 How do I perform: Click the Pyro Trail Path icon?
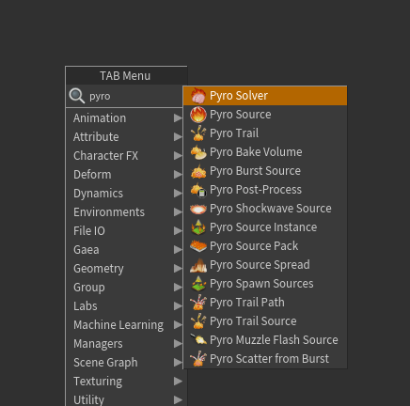[x=198, y=303]
